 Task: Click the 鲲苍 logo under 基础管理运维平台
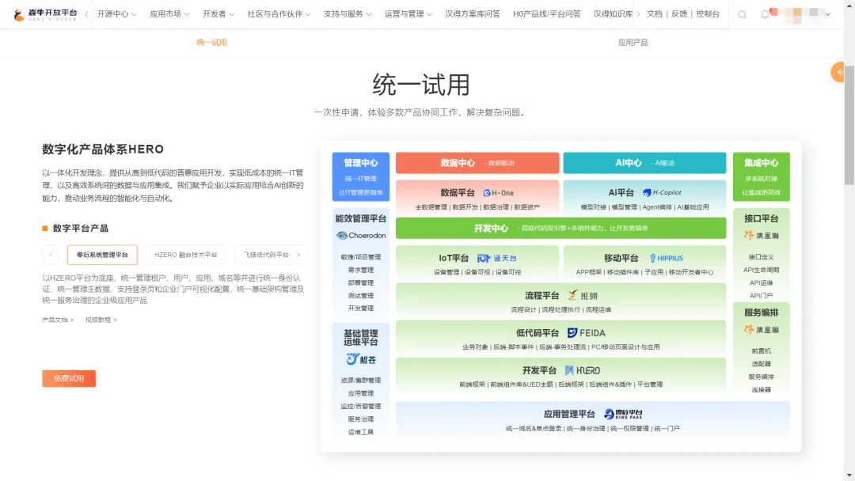pos(361,359)
